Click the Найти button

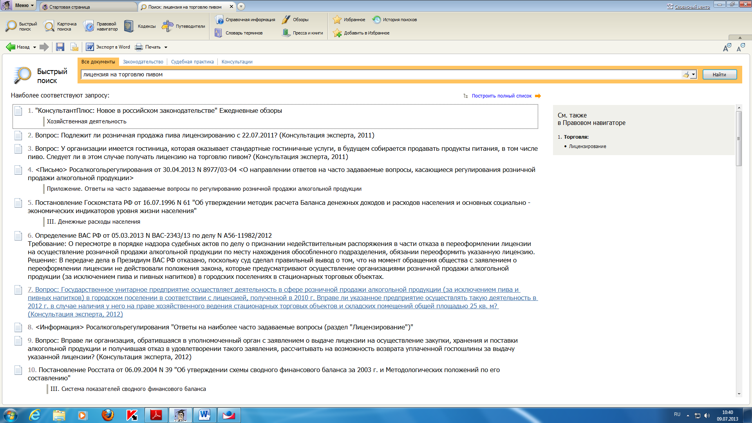[x=719, y=74]
